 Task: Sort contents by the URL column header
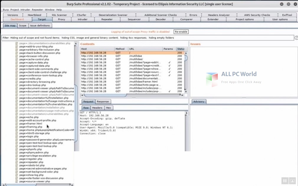[x=145, y=49]
